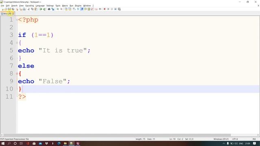Open the File menu
The height and width of the screenshot is (146, 260).
2,6
